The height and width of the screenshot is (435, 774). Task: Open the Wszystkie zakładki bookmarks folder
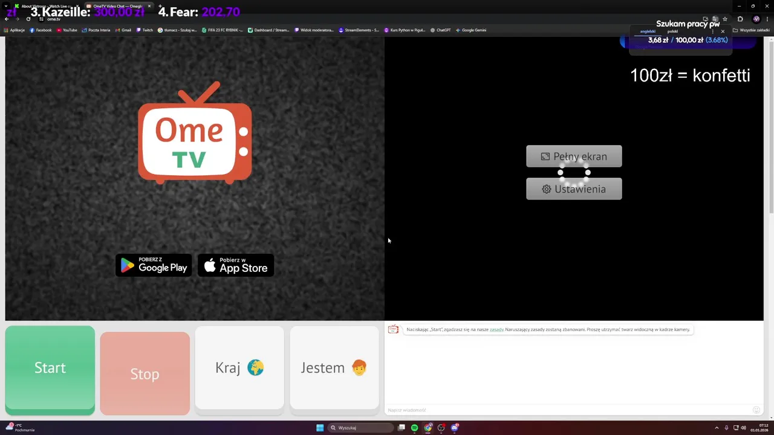tap(751, 30)
